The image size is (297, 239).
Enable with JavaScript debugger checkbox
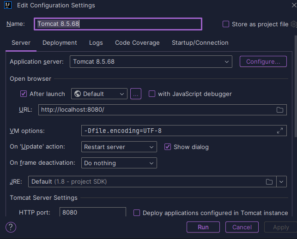(152, 94)
